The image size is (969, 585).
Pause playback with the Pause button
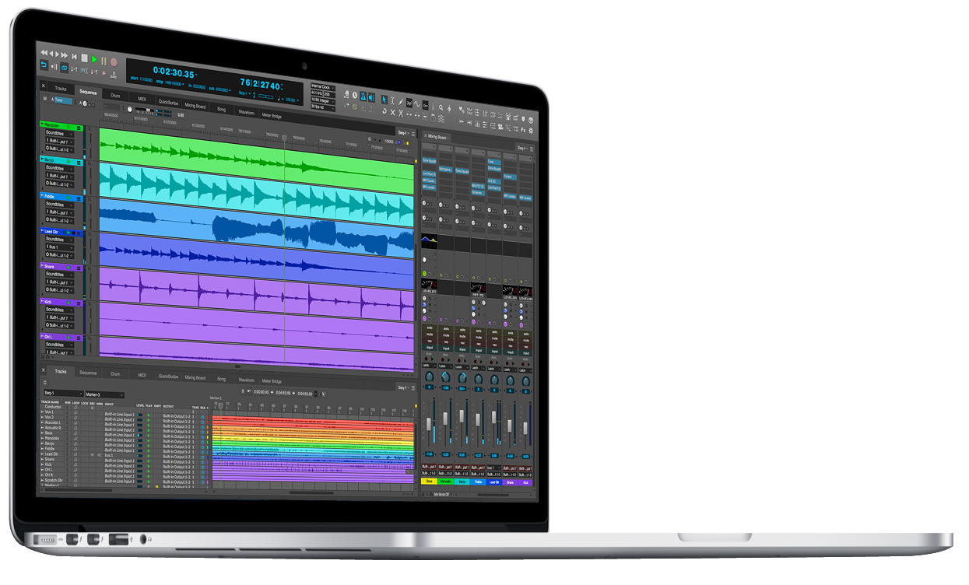(x=104, y=59)
